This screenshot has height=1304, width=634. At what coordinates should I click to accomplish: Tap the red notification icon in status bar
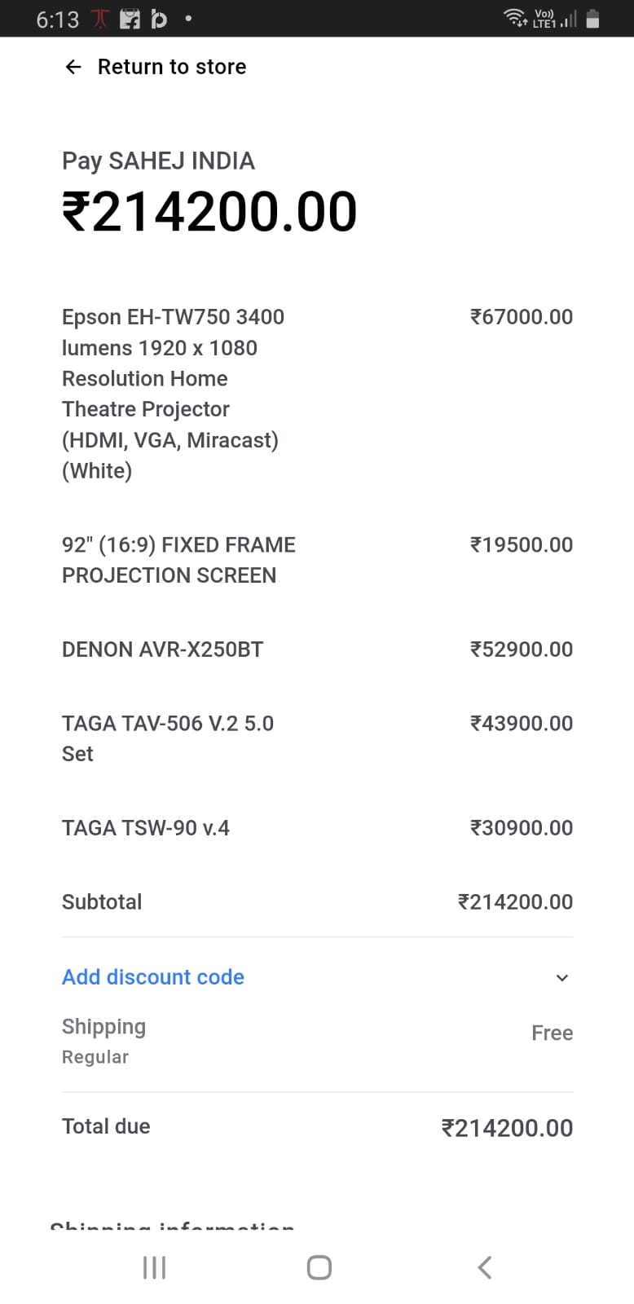tap(99, 19)
